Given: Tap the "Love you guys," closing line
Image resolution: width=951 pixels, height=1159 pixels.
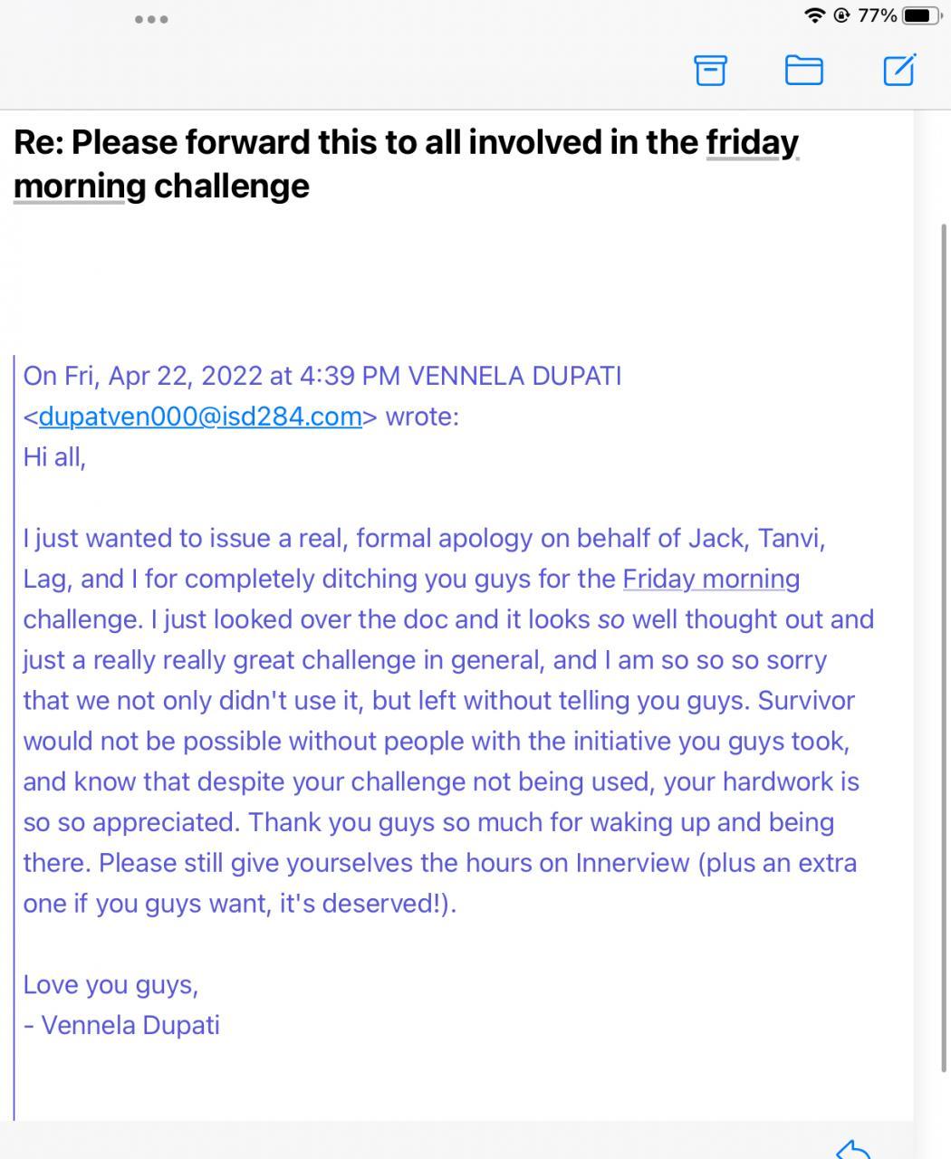Looking at the screenshot, I should click(x=110, y=984).
